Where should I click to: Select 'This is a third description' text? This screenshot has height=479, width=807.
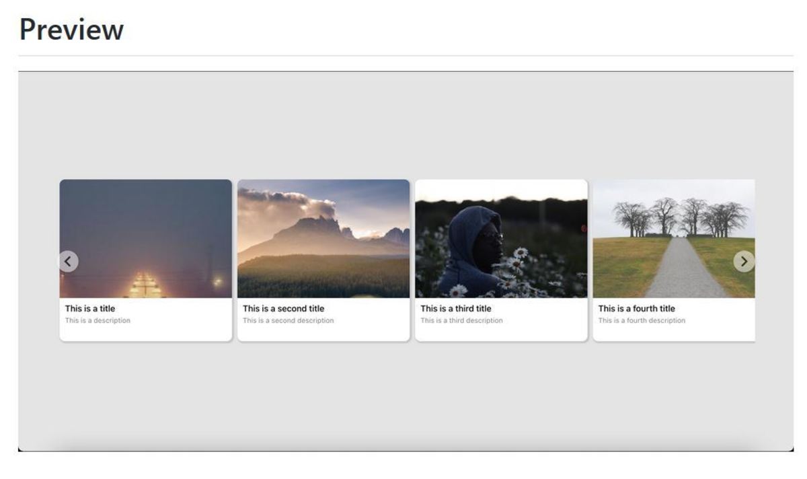tap(461, 321)
